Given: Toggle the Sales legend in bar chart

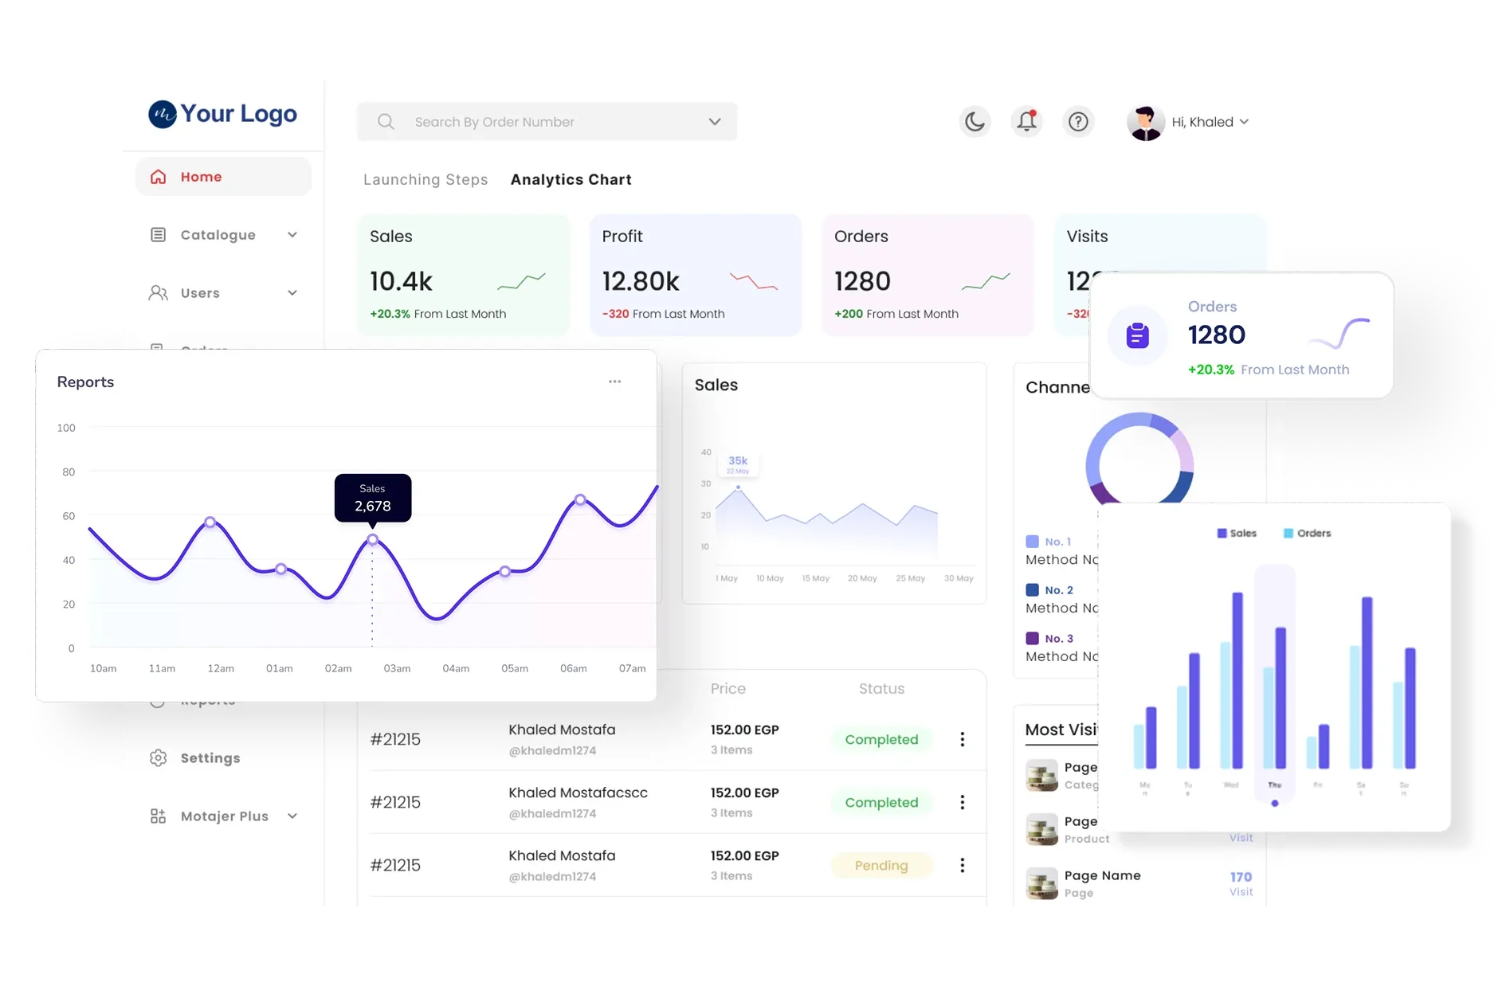Looking at the screenshot, I should pyautogui.click(x=1236, y=533).
